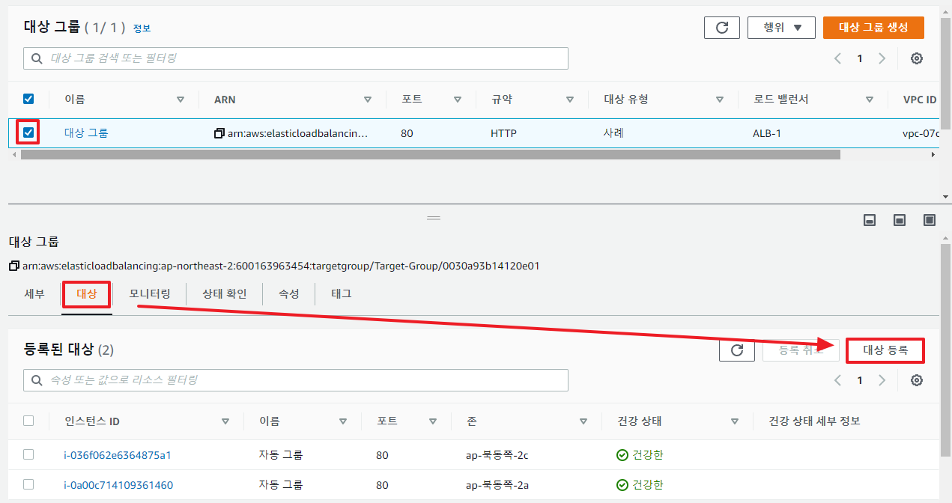
Task: Click the 대상 등록 button
Action: coord(885,350)
